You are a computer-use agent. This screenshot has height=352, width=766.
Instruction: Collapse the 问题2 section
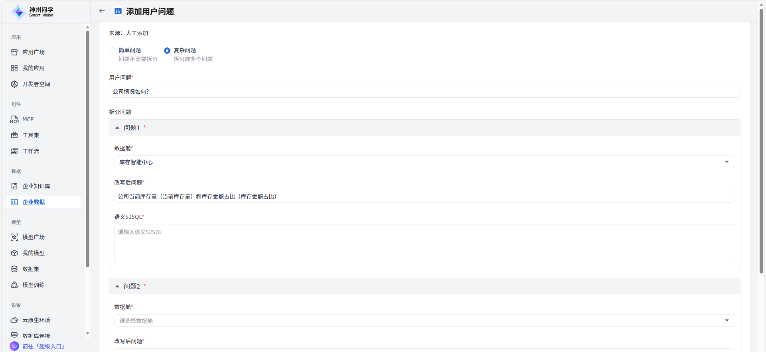(x=117, y=286)
